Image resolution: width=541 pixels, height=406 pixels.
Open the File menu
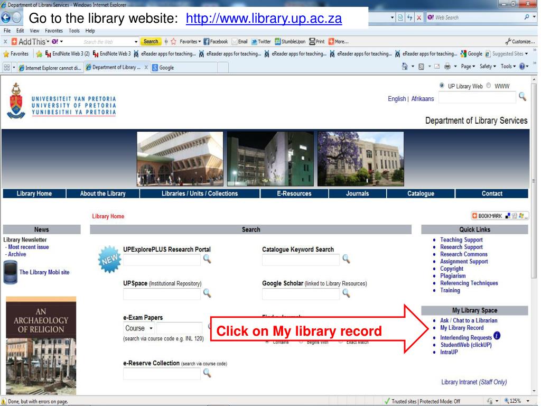[7, 31]
